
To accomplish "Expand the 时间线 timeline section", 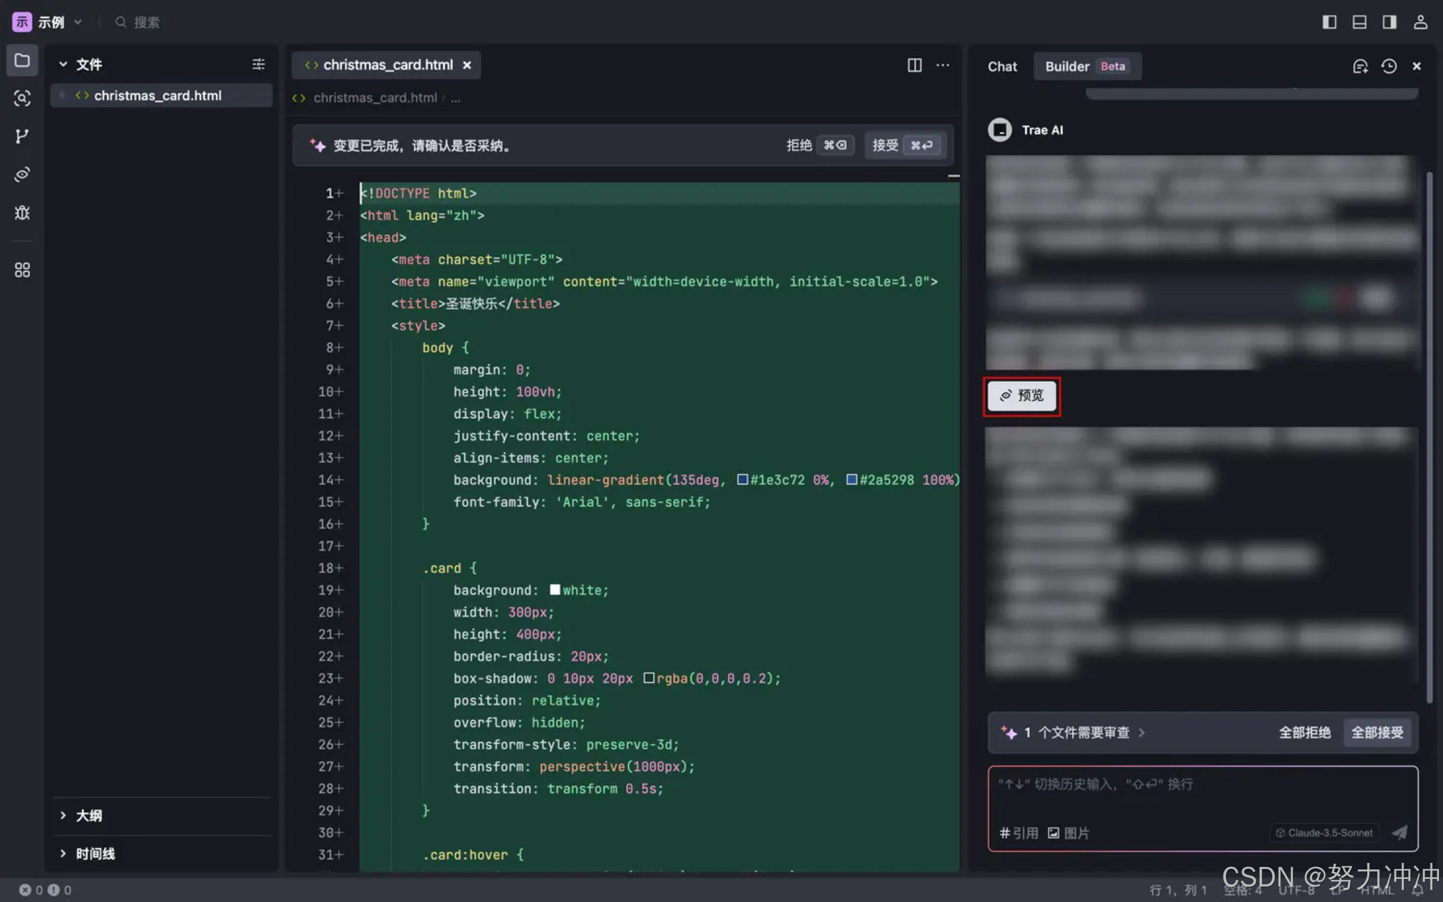I will click(x=94, y=854).
